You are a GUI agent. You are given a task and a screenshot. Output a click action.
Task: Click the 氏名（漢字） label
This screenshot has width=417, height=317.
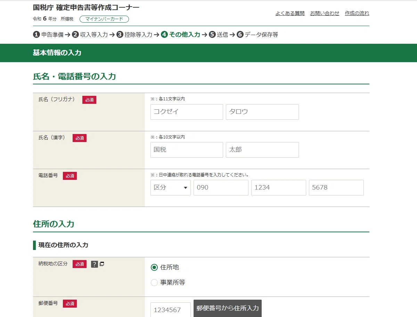[52, 137]
